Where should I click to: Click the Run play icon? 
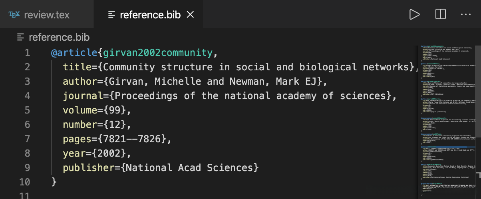(414, 15)
